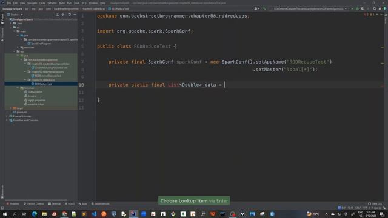This screenshot has width=388, height=218.
Task: Open Search Everywhere magnifier icon
Action: (375, 9)
